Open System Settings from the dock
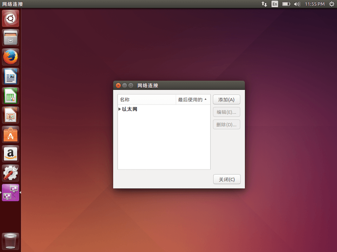The width and height of the screenshot is (337, 252). (10, 173)
